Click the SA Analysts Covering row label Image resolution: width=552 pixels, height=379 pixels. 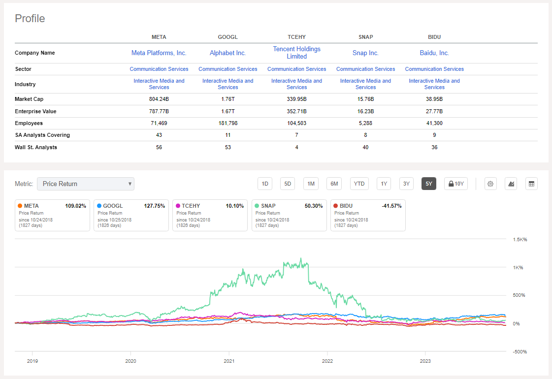[42, 135]
